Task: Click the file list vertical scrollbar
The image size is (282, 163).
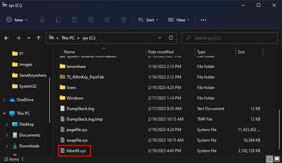Action: 279,130
